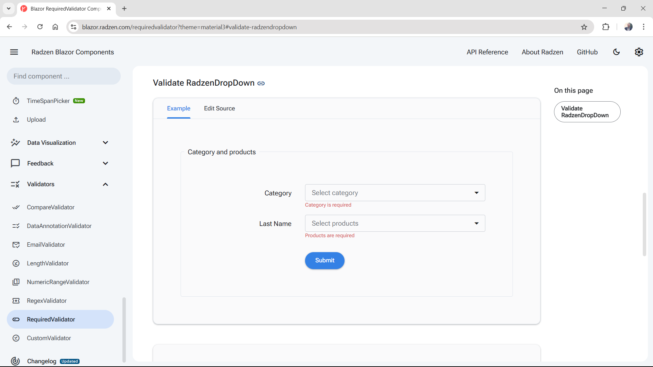Expand the Feedback section
Viewport: 653px width, 367px height.
point(105,163)
